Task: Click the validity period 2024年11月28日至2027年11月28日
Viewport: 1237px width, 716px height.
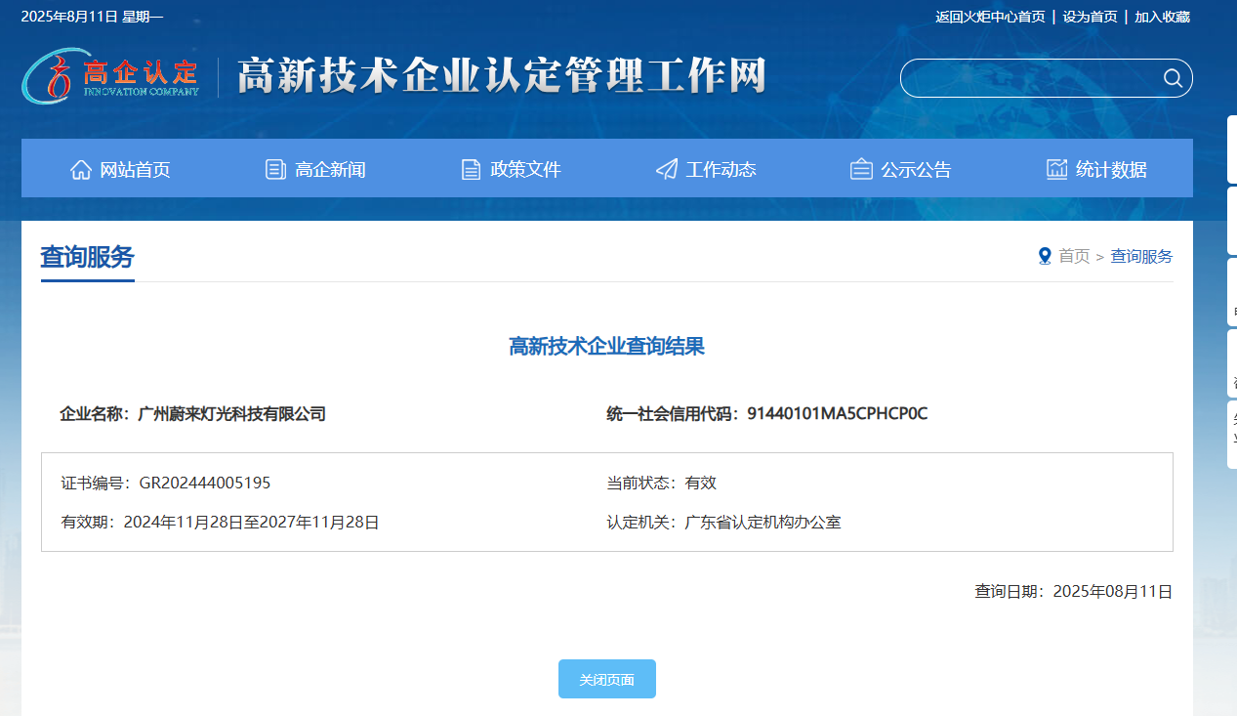Action: (x=251, y=523)
